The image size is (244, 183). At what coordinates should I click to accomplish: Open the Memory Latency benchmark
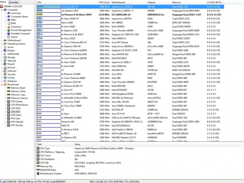(x=19, y=98)
